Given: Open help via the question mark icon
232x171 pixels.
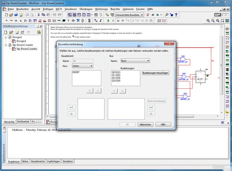Looking at the screenshot, I should point(176,15).
